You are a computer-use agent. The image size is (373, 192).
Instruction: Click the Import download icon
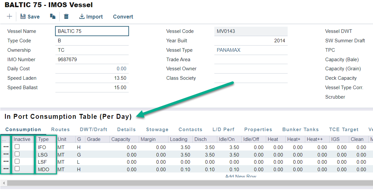(x=82, y=17)
